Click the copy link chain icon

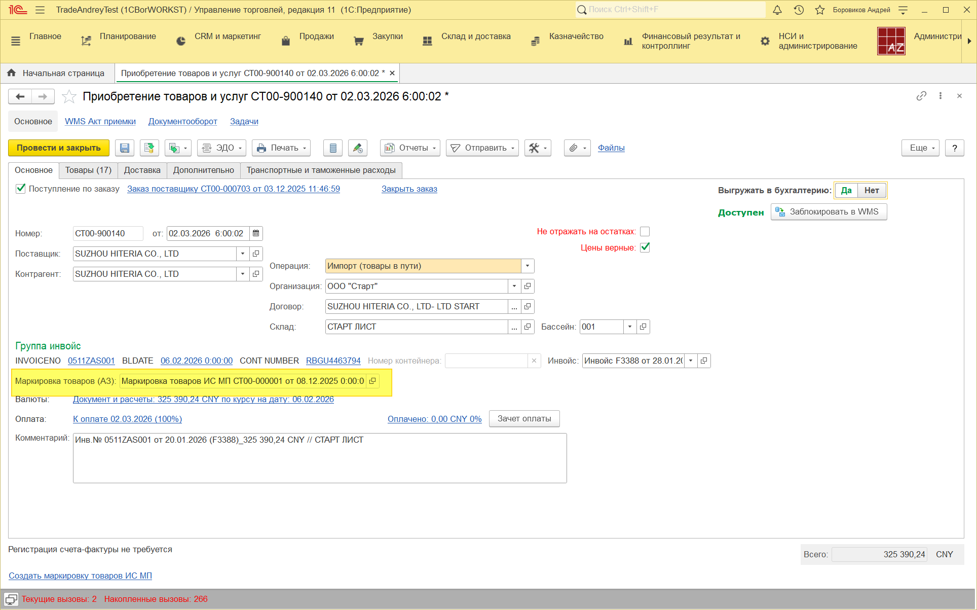[921, 96]
